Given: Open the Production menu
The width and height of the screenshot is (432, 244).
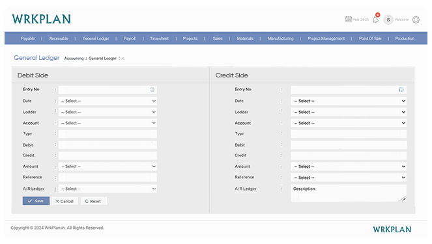Looking at the screenshot, I should [x=405, y=38].
